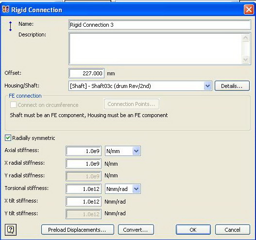Expand the Torsional stiffness units dropdown
Viewport: 256px width, 240px height.
coord(136,189)
